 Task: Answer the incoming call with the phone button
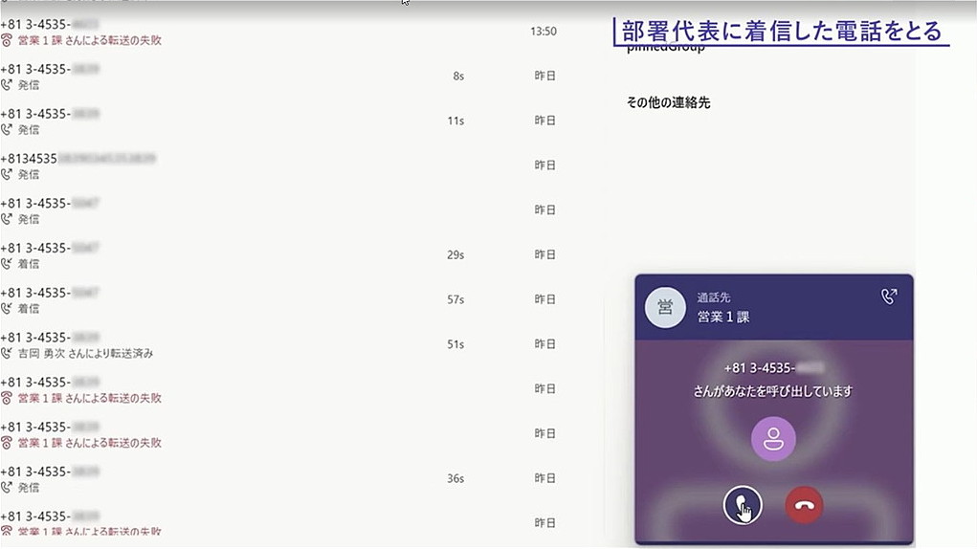click(743, 505)
